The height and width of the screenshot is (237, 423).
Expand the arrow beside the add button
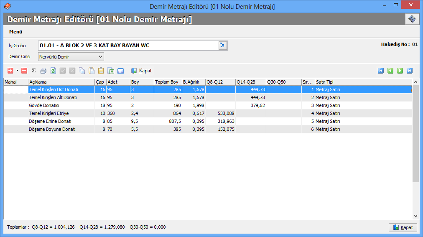pyautogui.click(x=17, y=71)
